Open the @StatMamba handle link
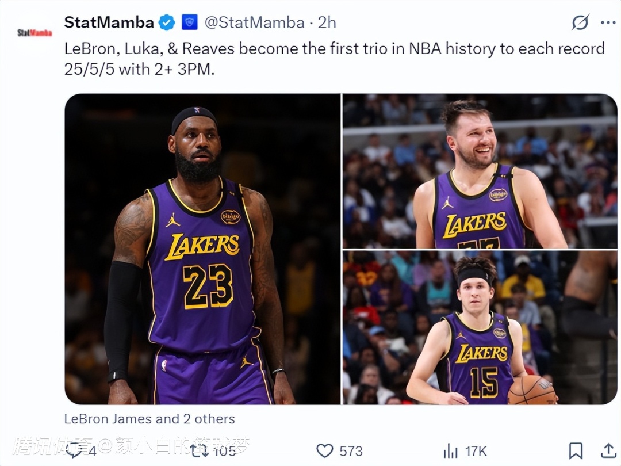621x466 pixels. tap(255, 22)
